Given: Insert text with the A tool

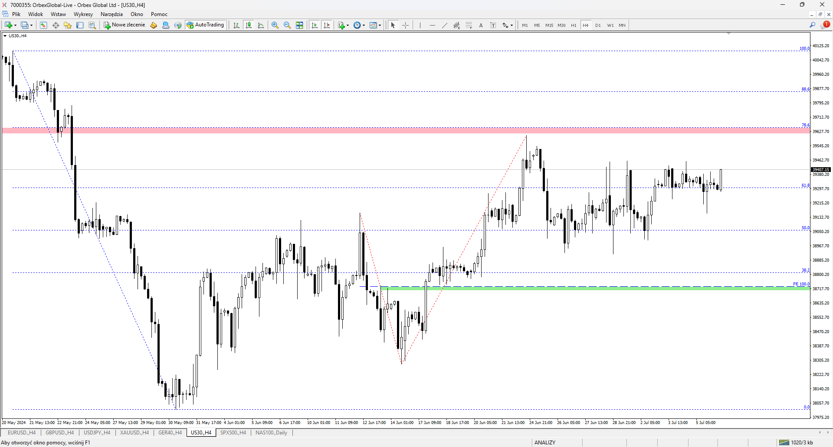Looking at the screenshot, I should [x=481, y=25].
